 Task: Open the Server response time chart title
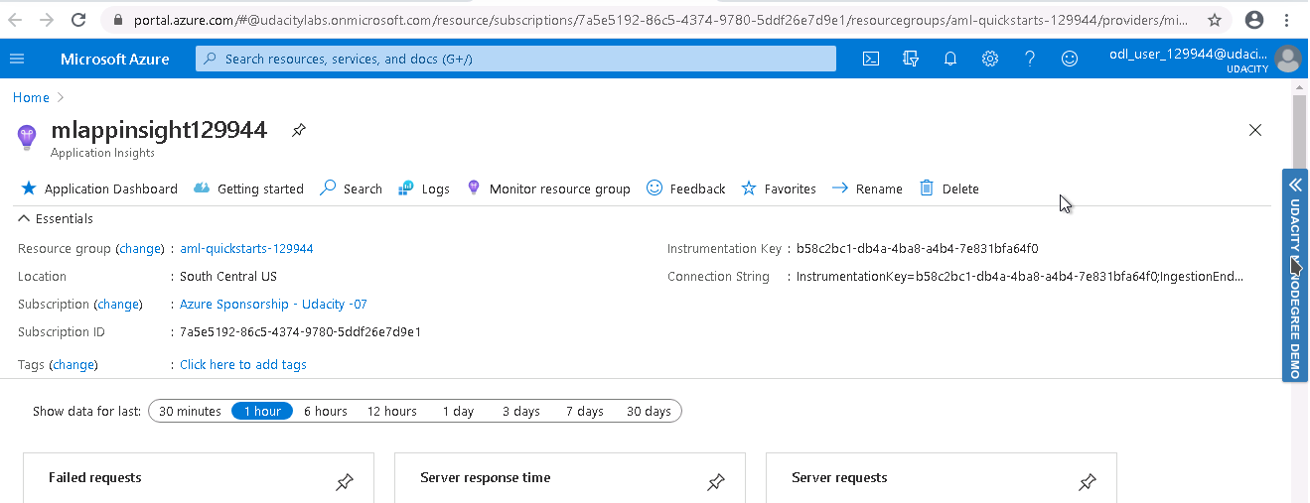coord(486,478)
